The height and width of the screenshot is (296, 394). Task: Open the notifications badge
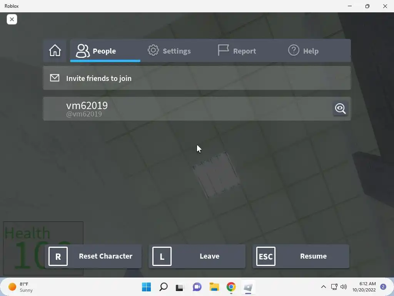(x=383, y=287)
